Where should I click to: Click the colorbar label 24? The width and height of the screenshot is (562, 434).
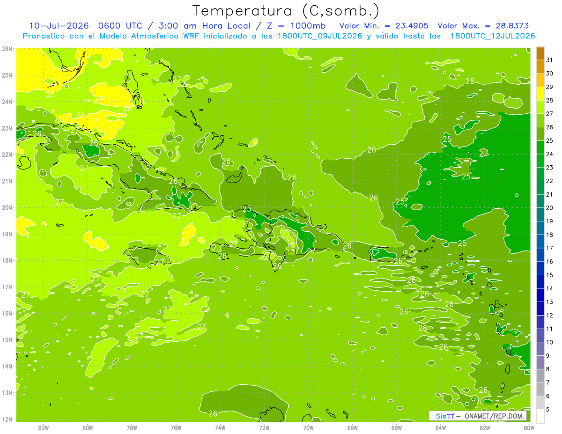click(x=550, y=154)
